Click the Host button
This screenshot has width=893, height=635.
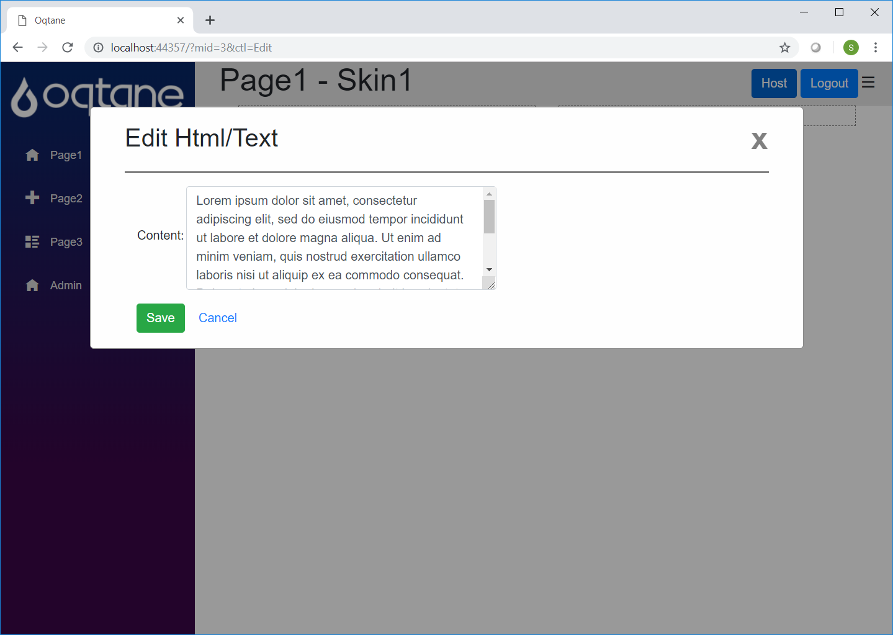coord(773,83)
